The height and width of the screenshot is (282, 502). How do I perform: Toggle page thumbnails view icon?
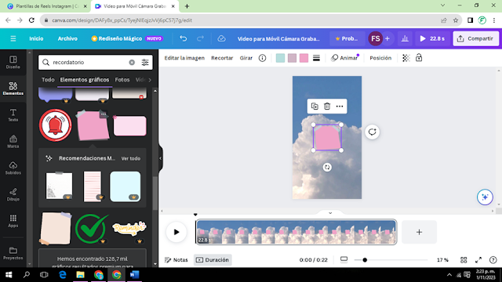coord(344,259)
